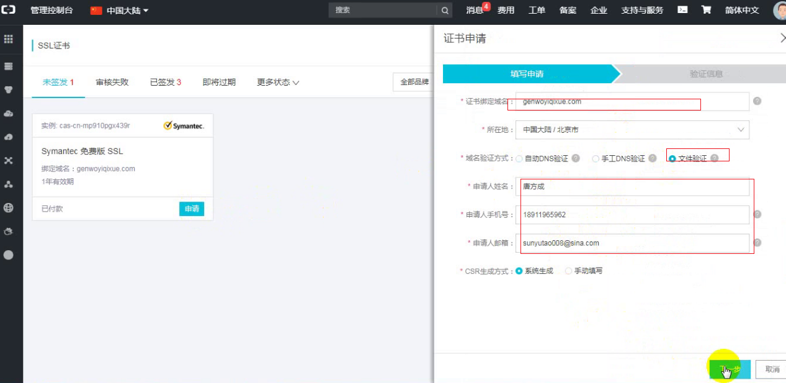This screenshot has height=383, width=786.
Task: Click help icon next to 文件验证
Action: [x=714, y=158]
